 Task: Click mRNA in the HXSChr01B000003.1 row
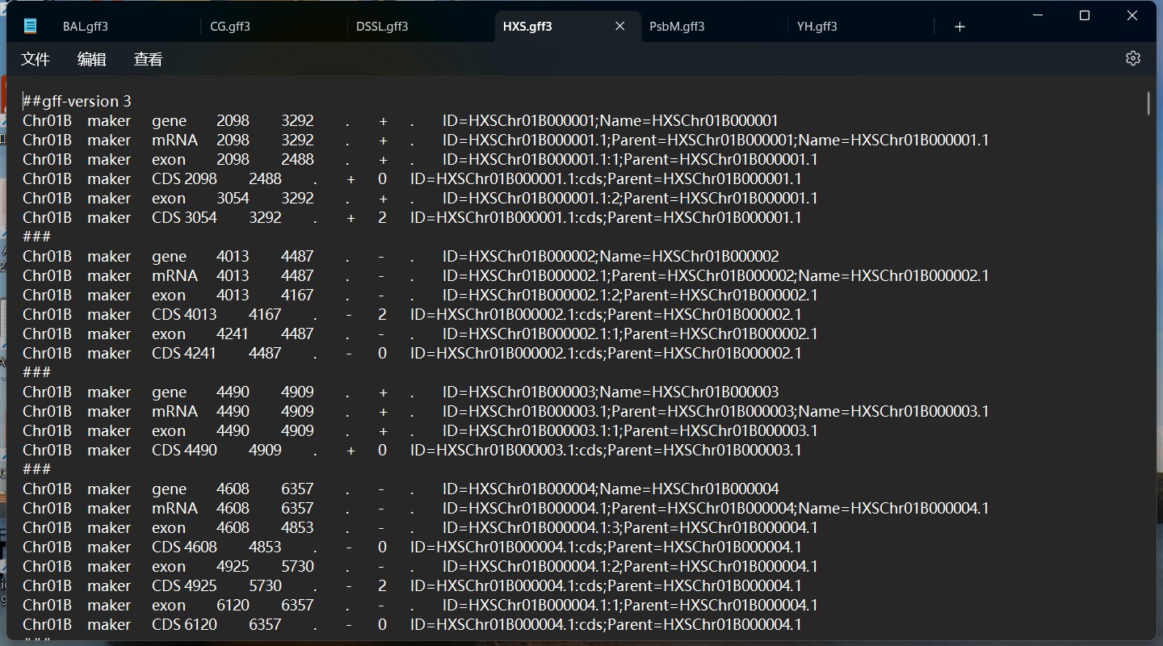point(174,411)
